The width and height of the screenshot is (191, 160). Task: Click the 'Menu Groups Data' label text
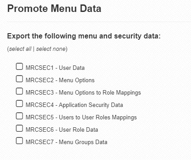tap(83, 142)
